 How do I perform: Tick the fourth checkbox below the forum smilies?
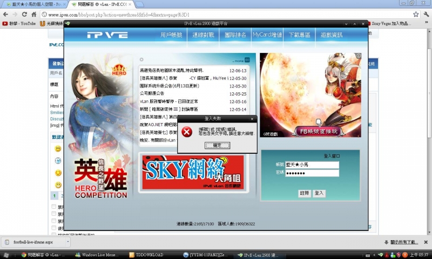pyautogui.click(x=54, y=228)
